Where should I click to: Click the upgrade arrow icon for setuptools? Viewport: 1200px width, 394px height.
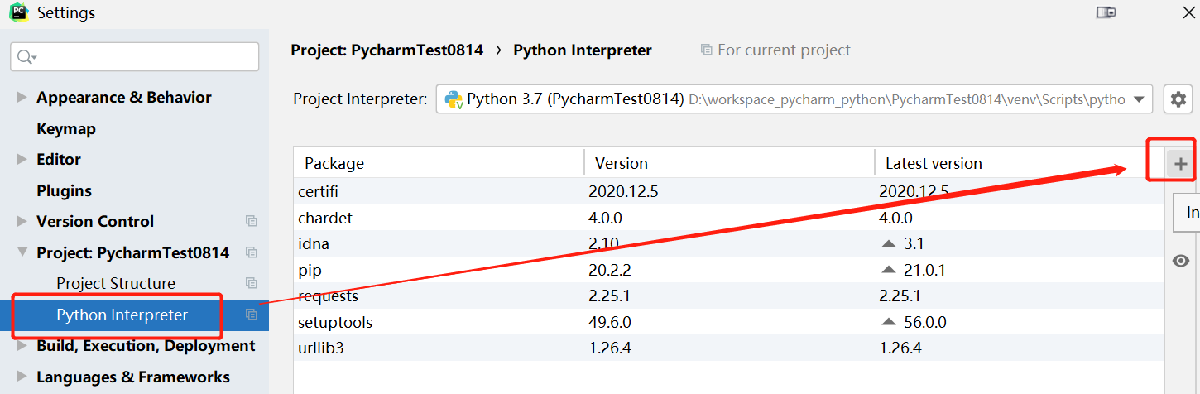click(x=890, y=322)
